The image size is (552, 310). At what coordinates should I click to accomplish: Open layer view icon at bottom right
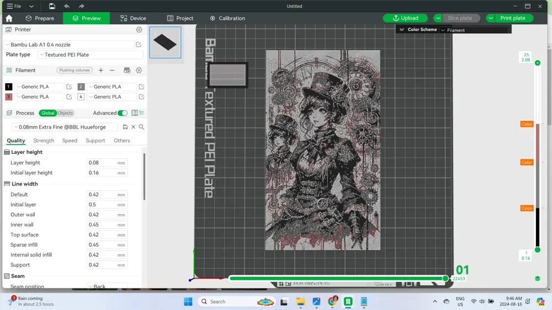(x=538, y=279)
